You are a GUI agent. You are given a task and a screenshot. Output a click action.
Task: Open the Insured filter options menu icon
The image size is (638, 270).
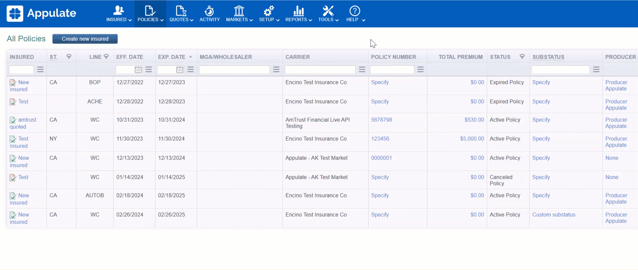pos(41,70)
